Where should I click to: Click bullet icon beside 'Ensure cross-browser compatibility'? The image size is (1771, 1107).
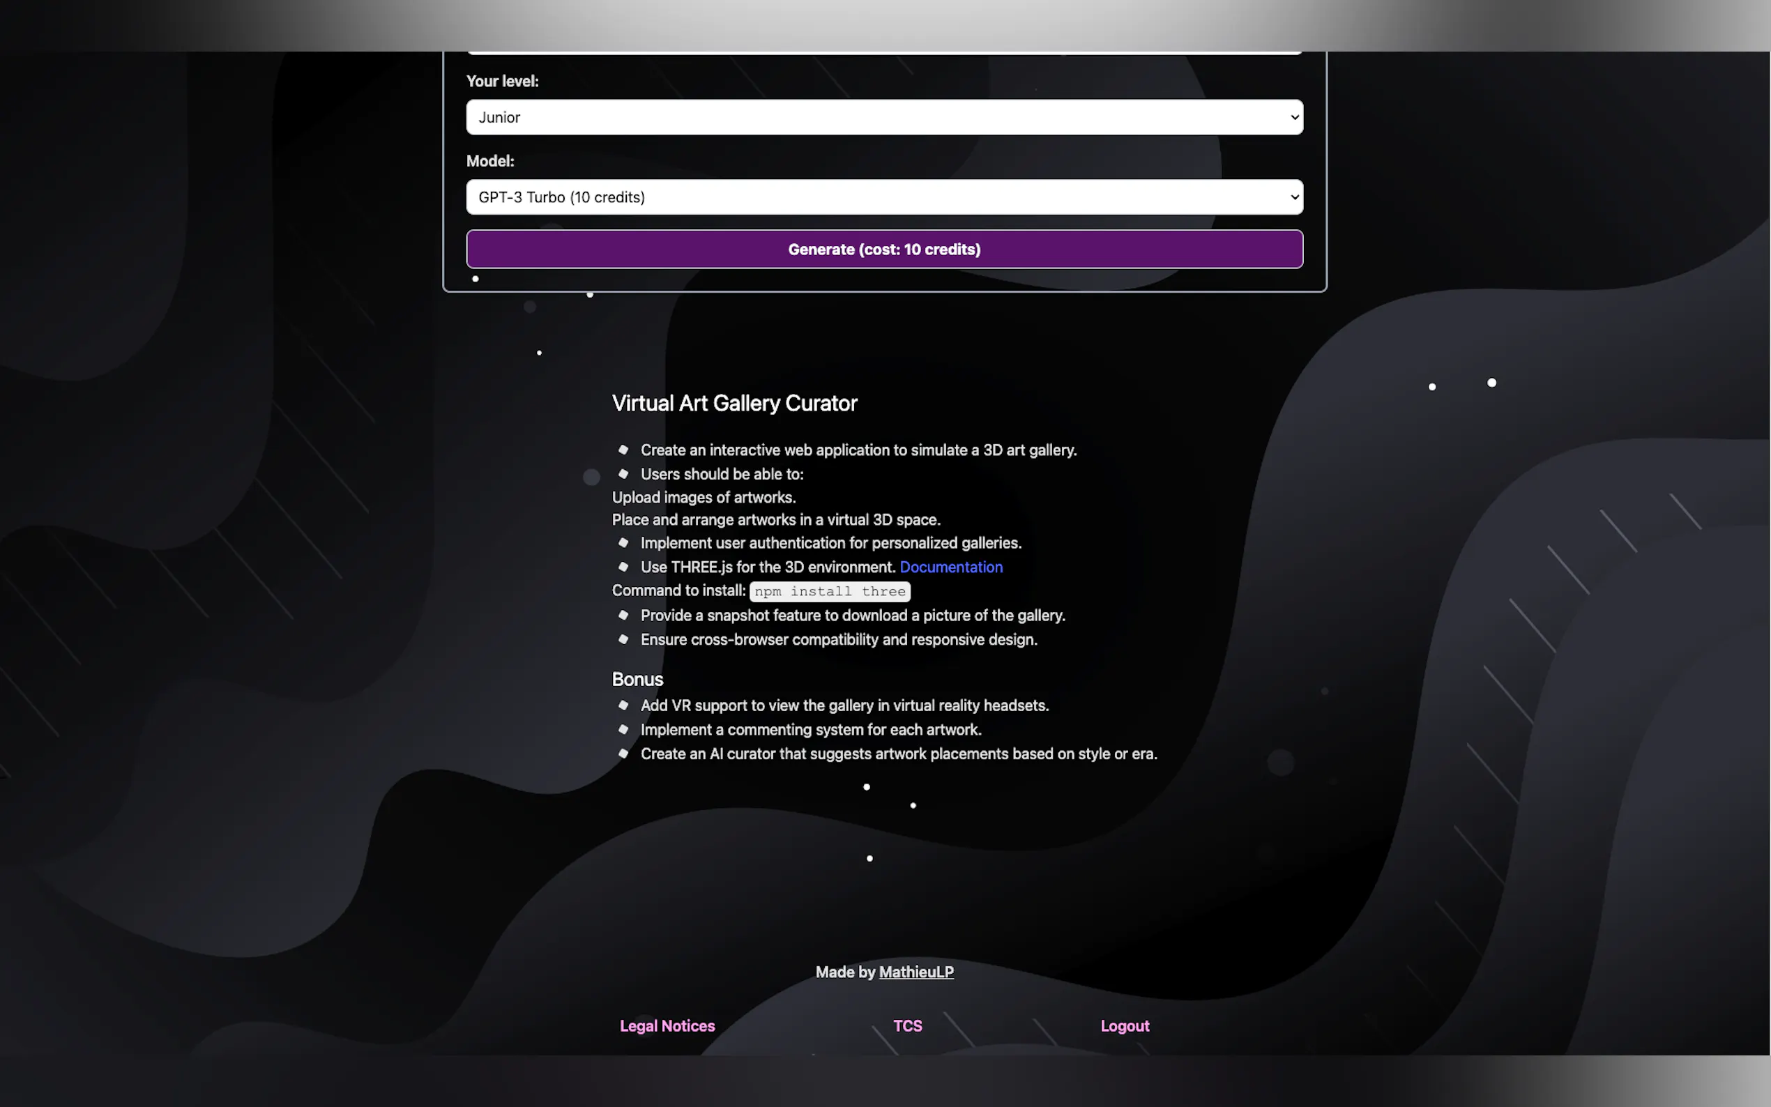623,639
